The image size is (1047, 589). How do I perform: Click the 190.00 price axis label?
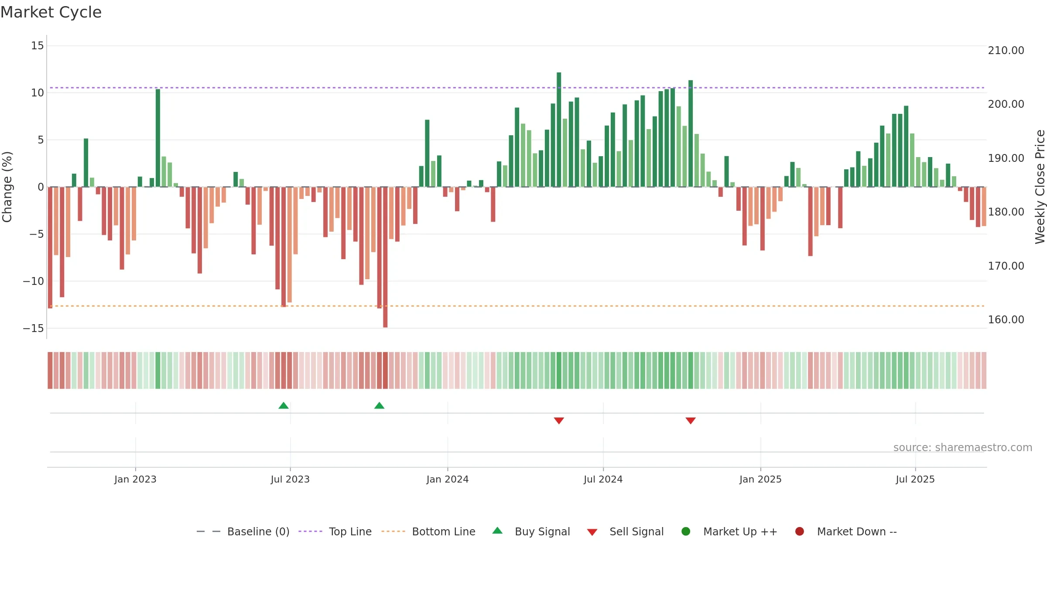[1006, 158]
